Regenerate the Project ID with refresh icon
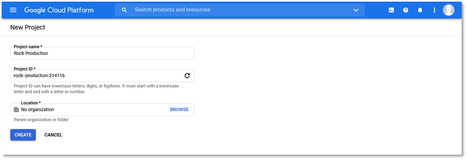Screen dimensions: 467x160 (187, 76)
